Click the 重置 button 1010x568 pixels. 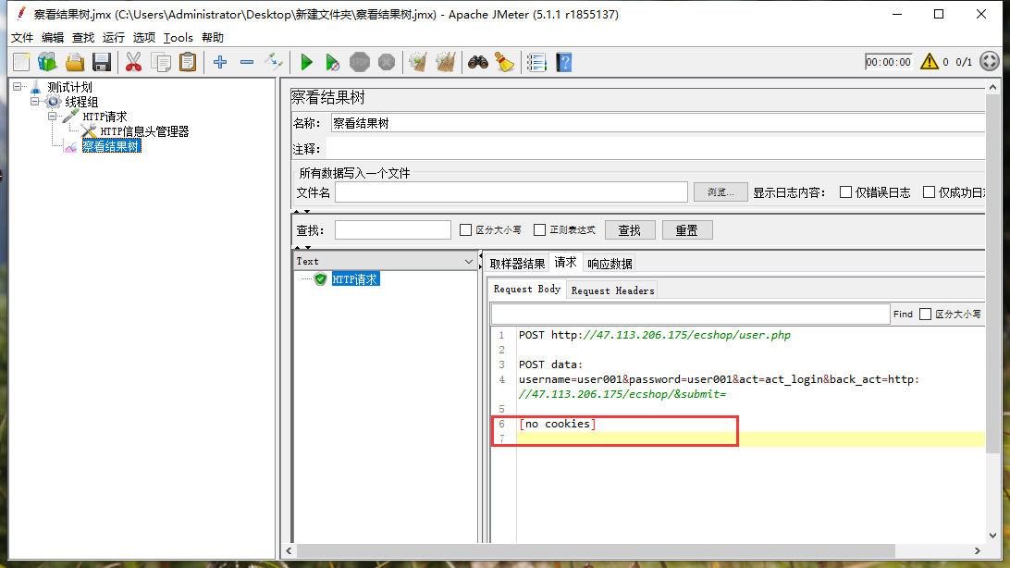(686, 230)
